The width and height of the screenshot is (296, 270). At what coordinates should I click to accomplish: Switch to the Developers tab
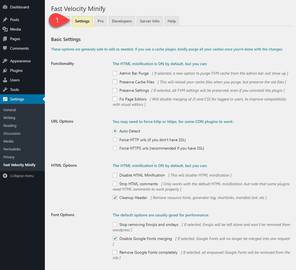121,21
